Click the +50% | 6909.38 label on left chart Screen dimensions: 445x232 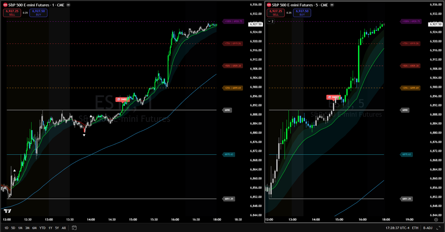[233, 66]
